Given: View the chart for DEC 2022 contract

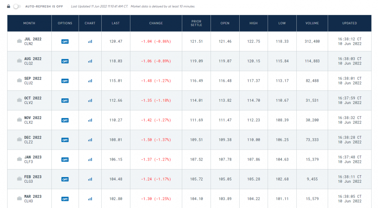Looking at the screenshot, I should tap(90, 140).
